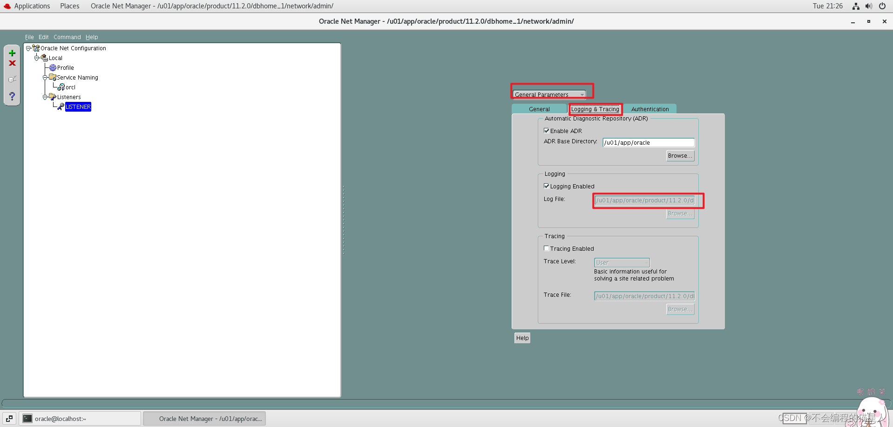Click the Red Hat Applications icon
Screen dimensions: 893x427
(7, 6)
